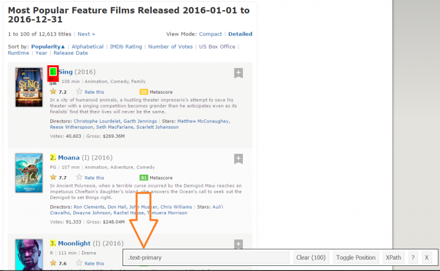Screen dimensions: 440x271
Task: Add Moonlight to watchlist with plus icon
Action: tap(238, 244)
